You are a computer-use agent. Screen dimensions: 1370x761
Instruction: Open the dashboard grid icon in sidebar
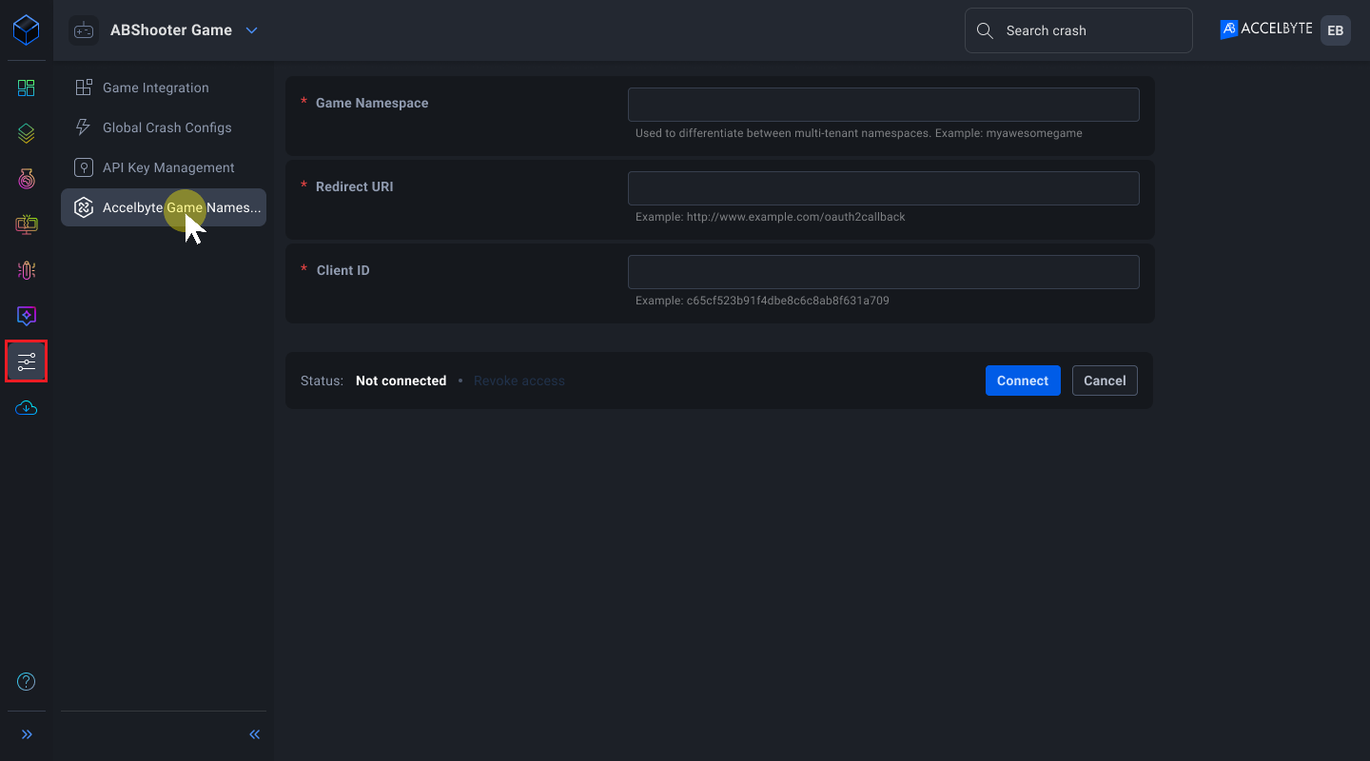pos(27,88)
